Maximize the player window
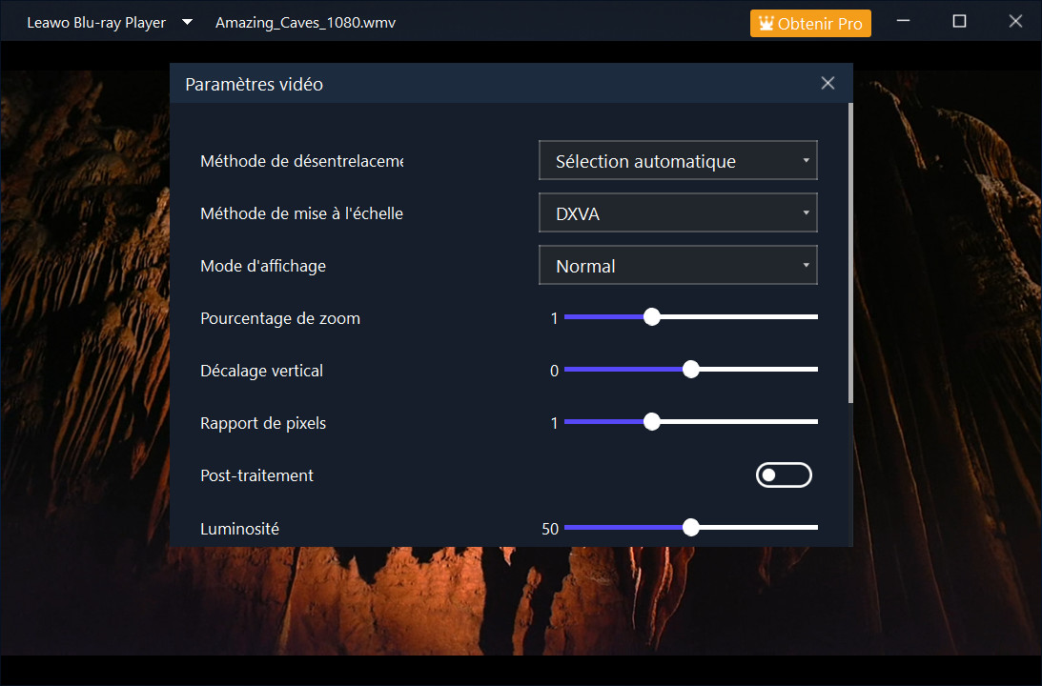 [959, 22]
